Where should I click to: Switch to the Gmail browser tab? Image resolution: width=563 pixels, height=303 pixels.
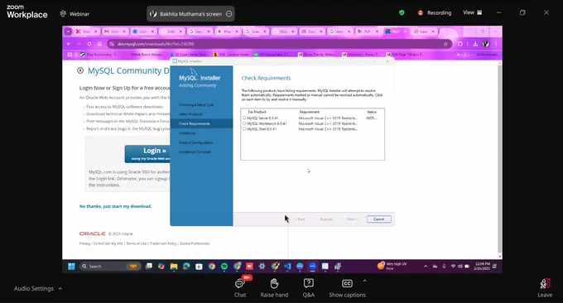pyautogui.click(x=115, y=31)
